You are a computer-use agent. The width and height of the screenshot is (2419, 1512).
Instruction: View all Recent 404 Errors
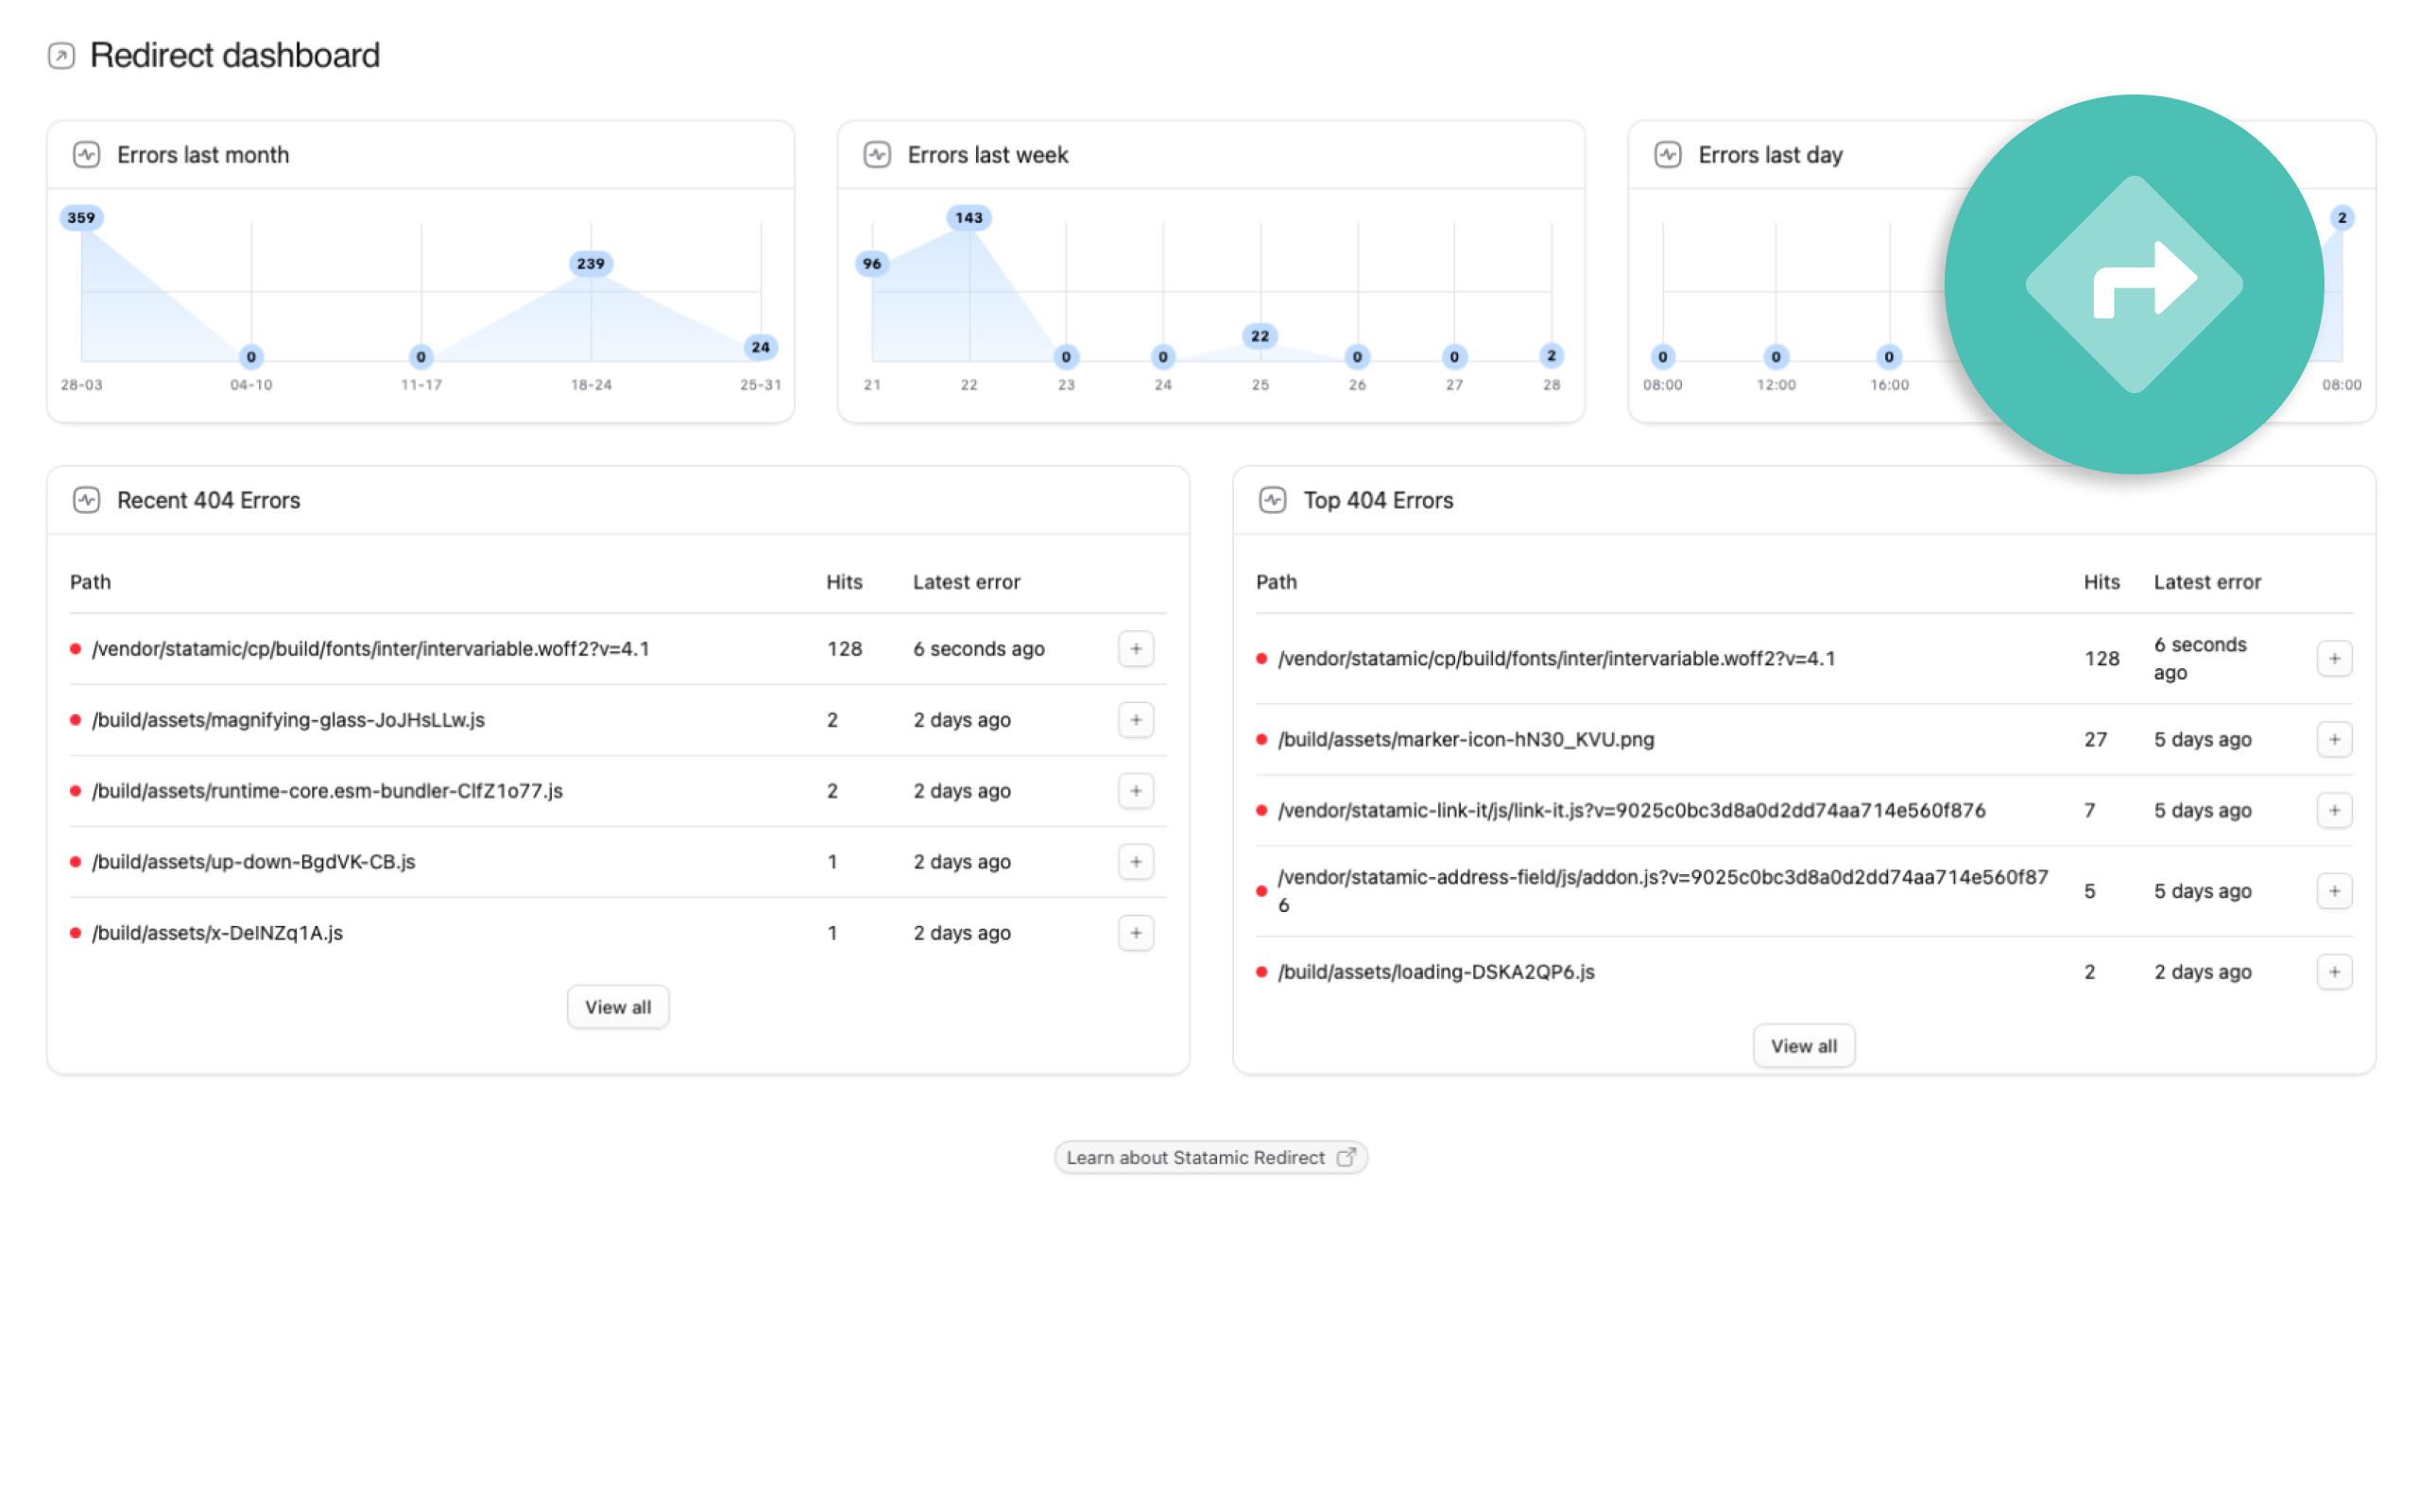click(x=618, y=1007)
